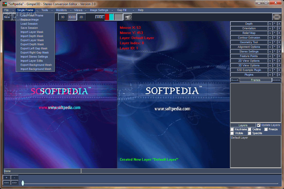Click the red/cyan anaglyph mode icon

tap(109, 17)
